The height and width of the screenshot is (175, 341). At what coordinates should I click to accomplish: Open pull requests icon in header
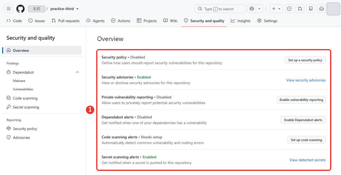click(x=300, y=9)
